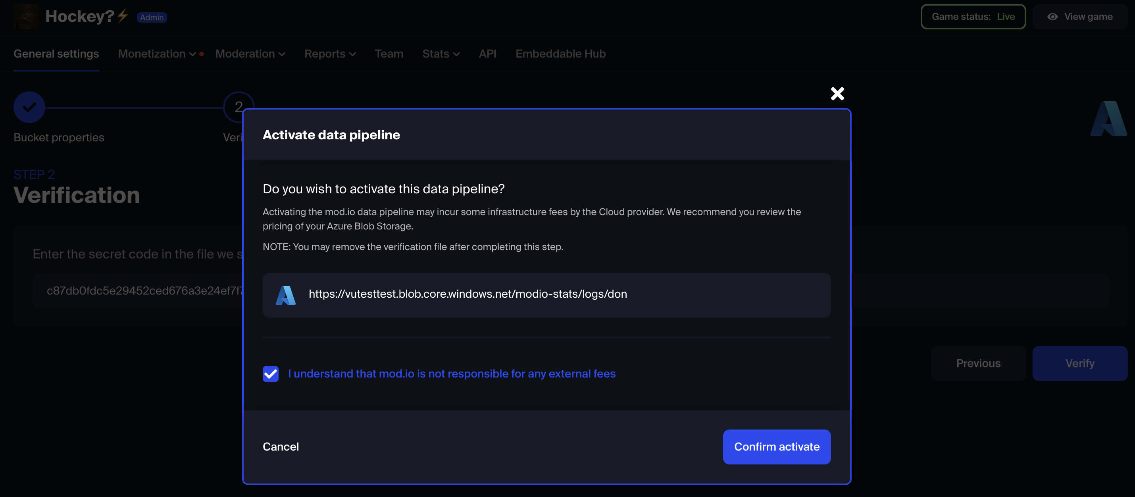Click the external fees acknowledgement text label

click(452, 374)
